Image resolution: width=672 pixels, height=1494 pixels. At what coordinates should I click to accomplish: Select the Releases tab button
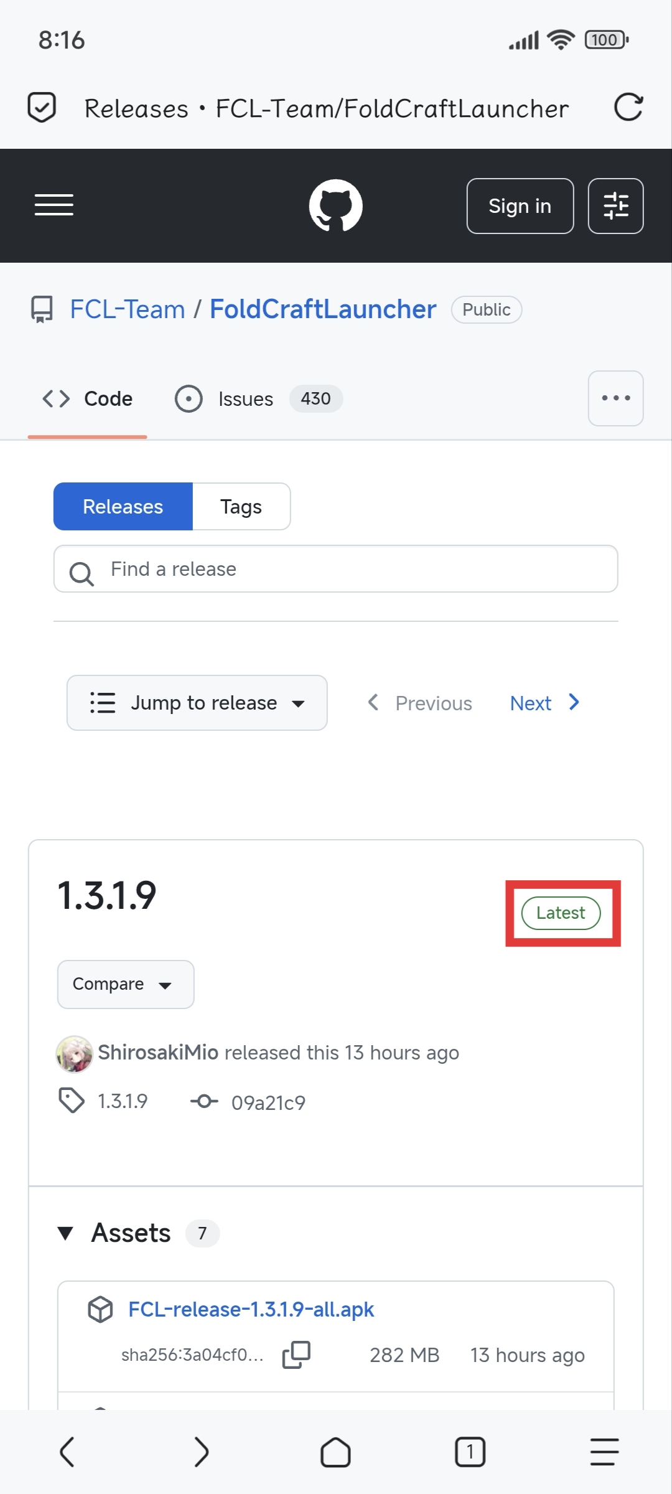tap(123, 507)
